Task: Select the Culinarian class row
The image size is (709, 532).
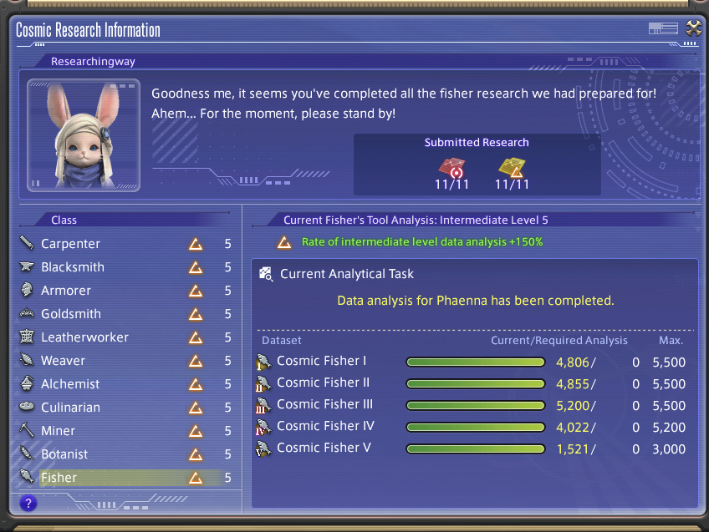Action: tap(126, 408)
